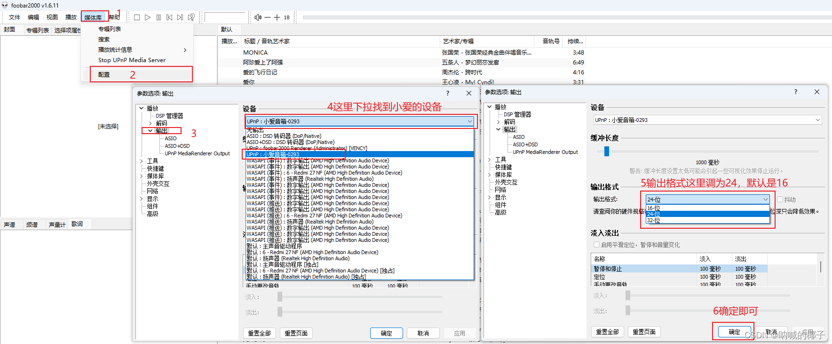Screen dimensions: 832x344
Task: Switch to the 歌词 tab
Action: [x=77, y=224]
